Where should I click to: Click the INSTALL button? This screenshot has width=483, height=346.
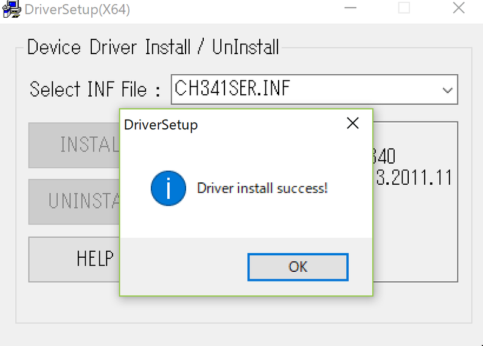click(x=74, y=145)
